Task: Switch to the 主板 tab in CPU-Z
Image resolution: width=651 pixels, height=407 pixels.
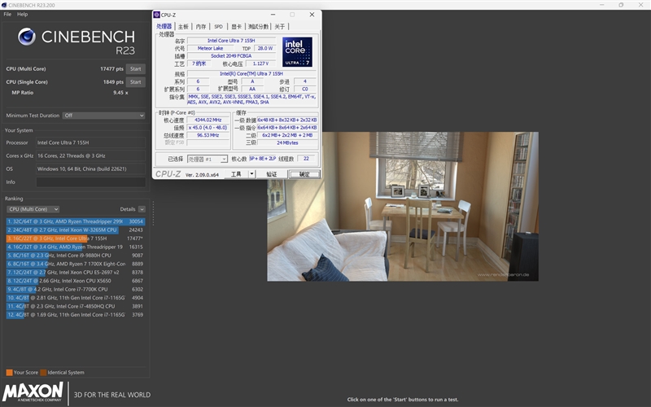Action: click(183, 27)
